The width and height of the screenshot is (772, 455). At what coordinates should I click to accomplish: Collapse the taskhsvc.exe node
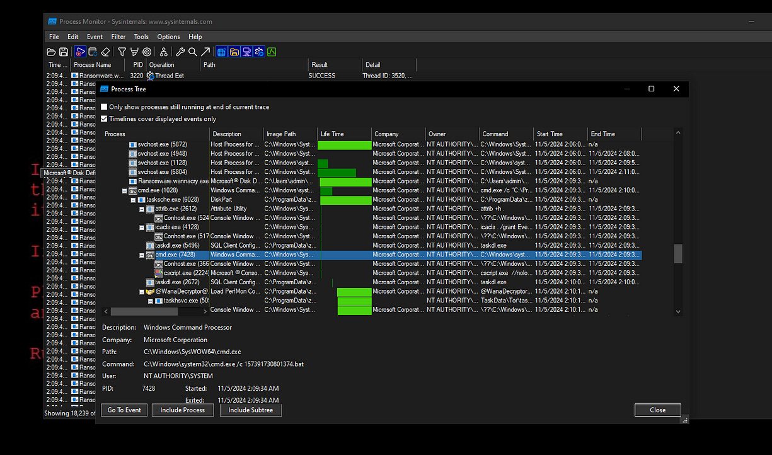[151, 301]
